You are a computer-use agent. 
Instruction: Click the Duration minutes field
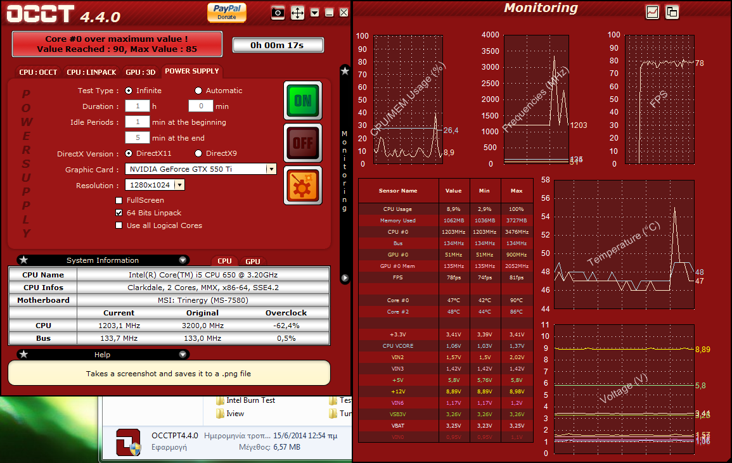(201, 106)
